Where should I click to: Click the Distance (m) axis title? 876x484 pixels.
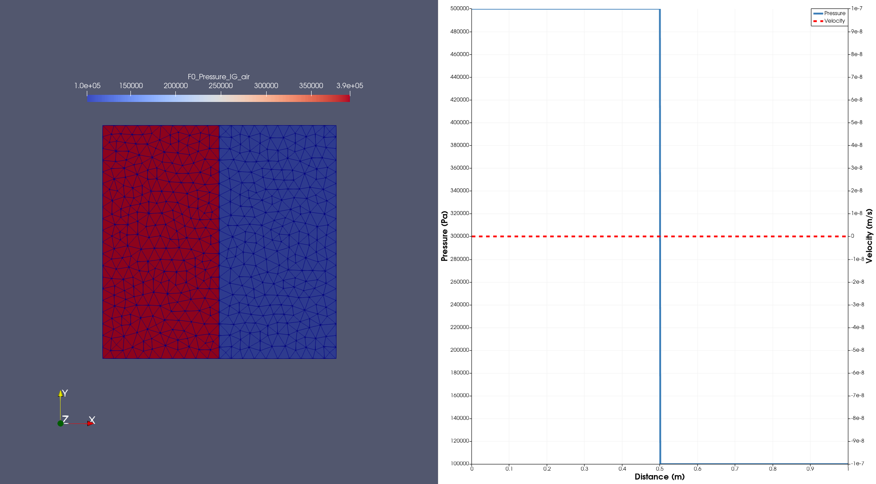coord(660,477)
